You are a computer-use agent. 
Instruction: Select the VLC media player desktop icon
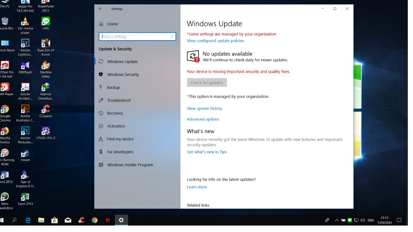25,26
